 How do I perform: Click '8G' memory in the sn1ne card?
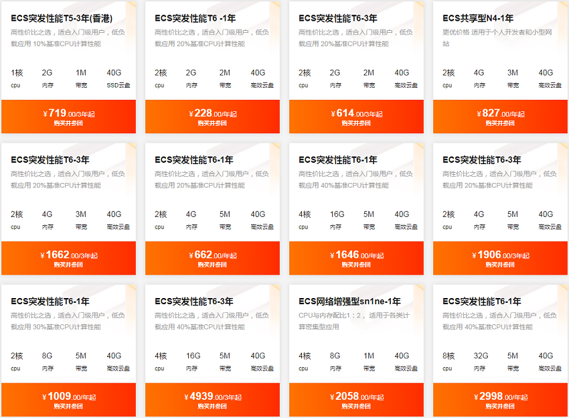click(x=335, y=356)
